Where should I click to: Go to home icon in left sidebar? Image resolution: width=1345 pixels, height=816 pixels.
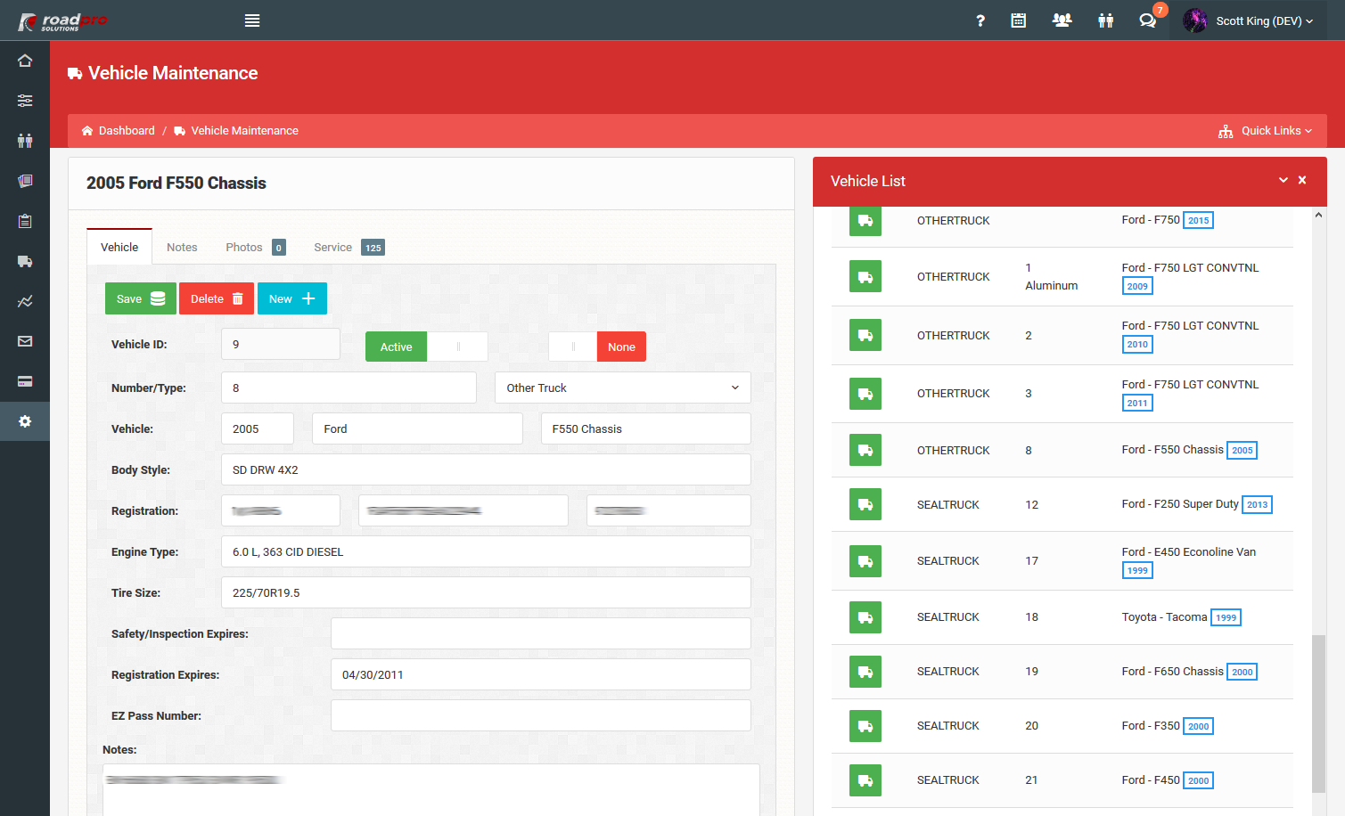click(25, 61)
